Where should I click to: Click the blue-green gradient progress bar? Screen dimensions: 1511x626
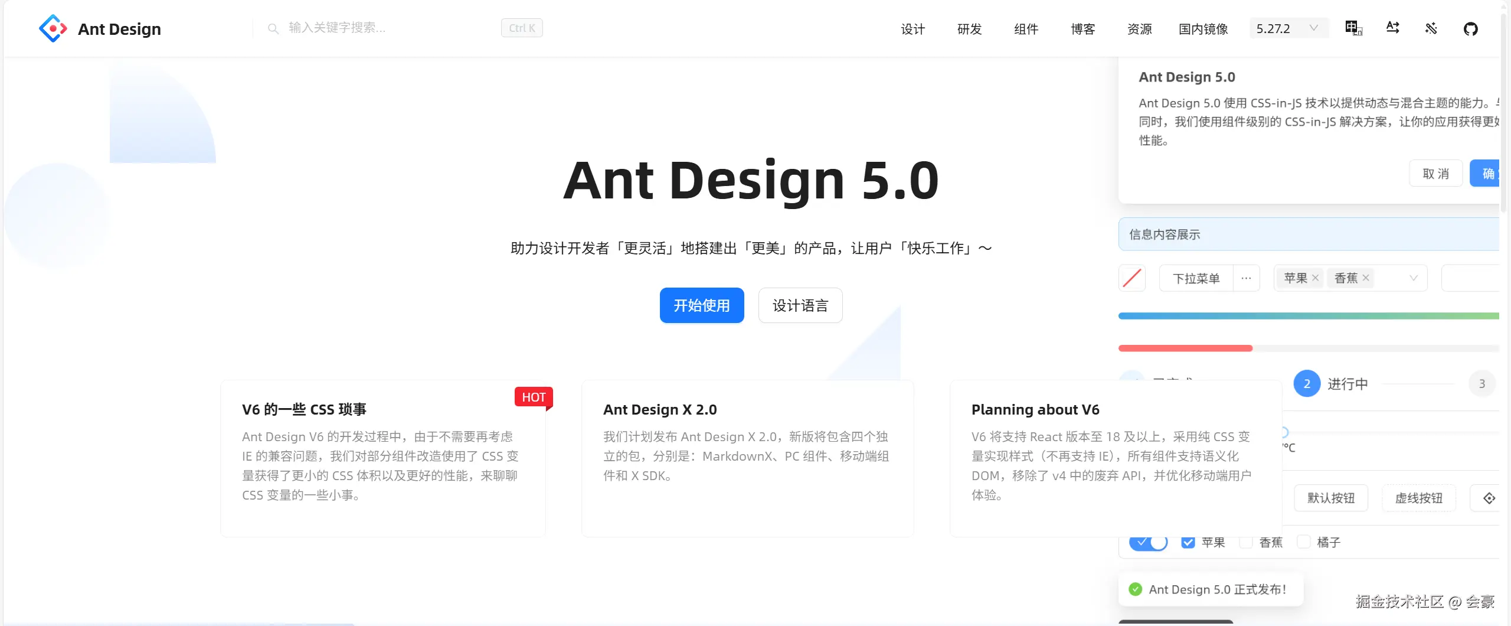tap(1309, 316)
